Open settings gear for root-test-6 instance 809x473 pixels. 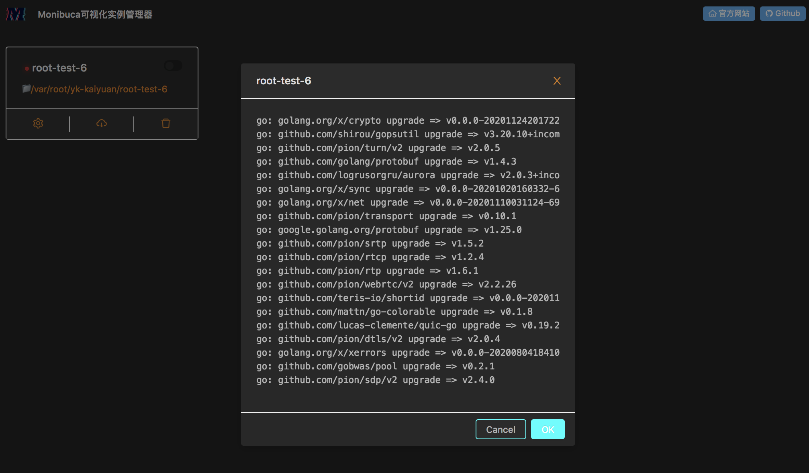[38, 123]
